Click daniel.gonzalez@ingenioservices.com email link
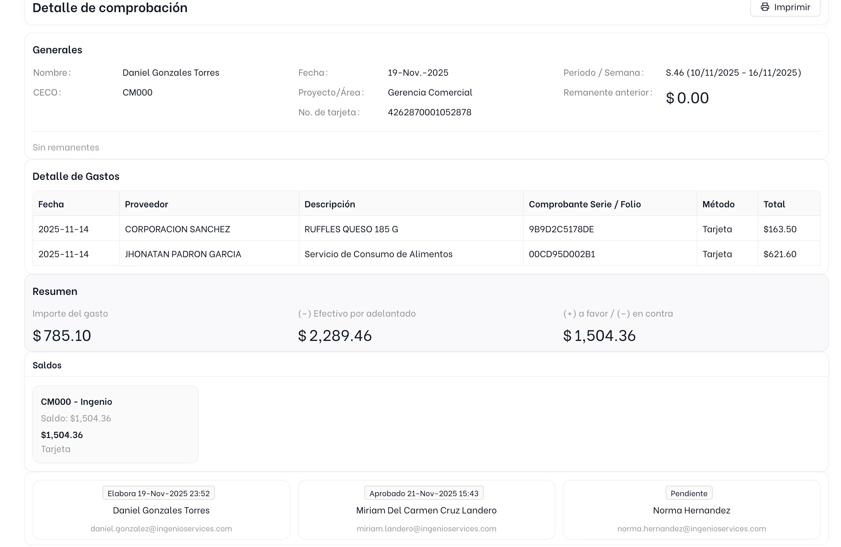The width and height of the screenshot is (841, 547). [x=161, y=528]
